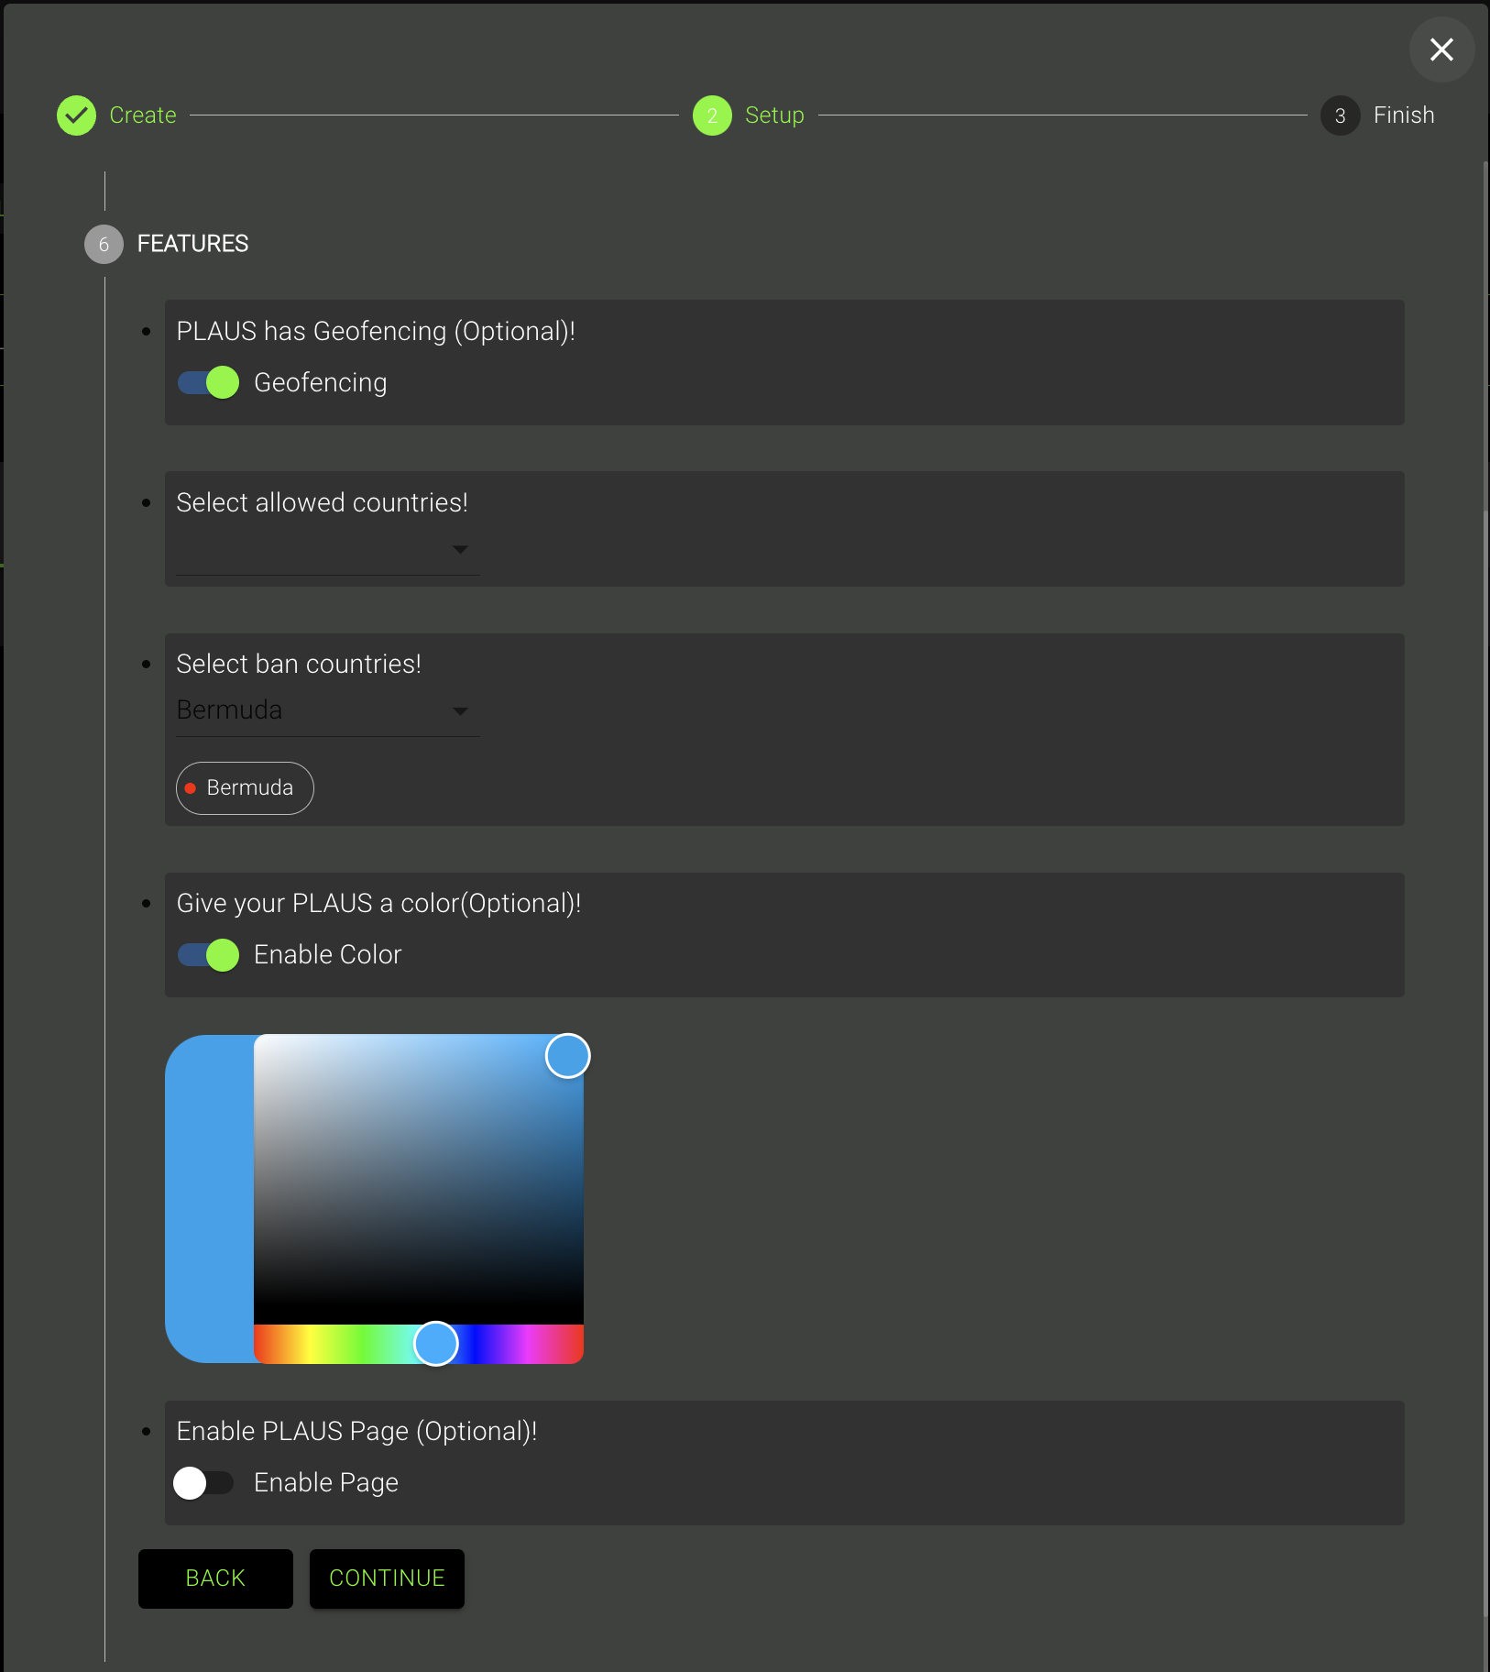Expand the ban countries dropdown arrow
The image size is (1490, 1672).
[x=460, y=710]
